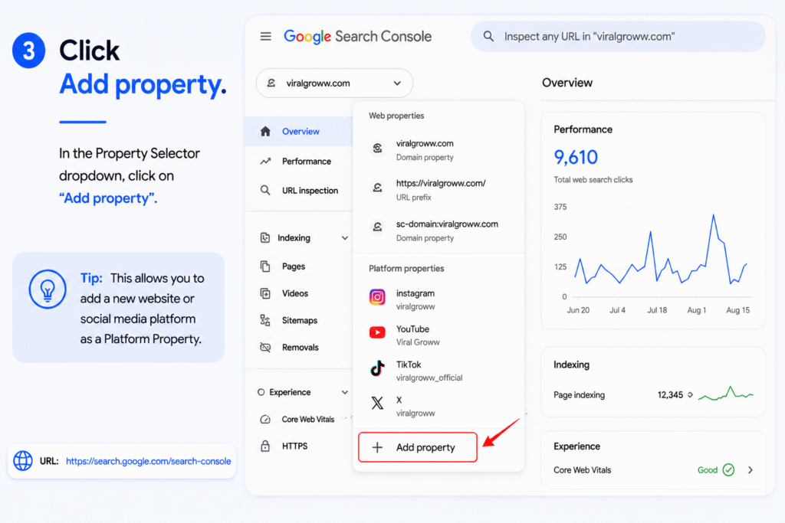This screenshot has width=785, height=523.
Task: Click the Videos icon in the sidebar
Action: pyautogui.click(x=265, y=293)
